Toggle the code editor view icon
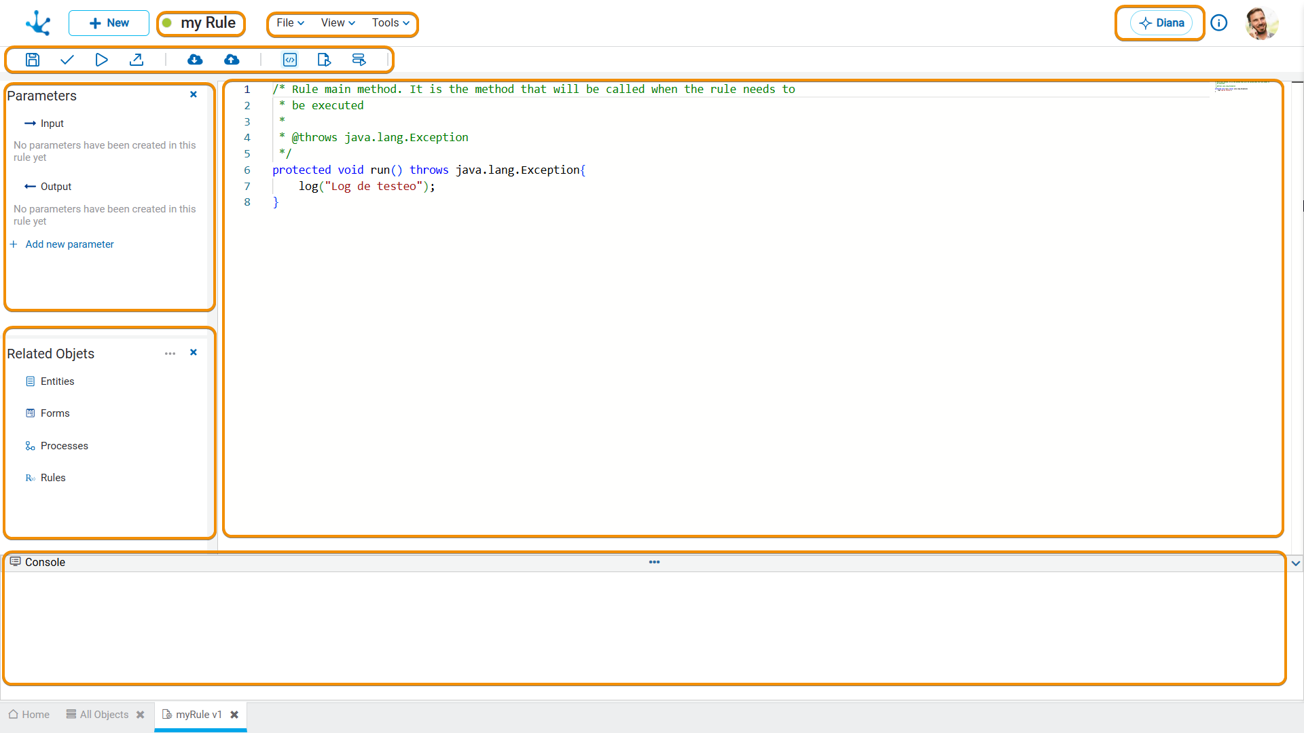This screenshot has width=1304, height=733. click(290, 60)
